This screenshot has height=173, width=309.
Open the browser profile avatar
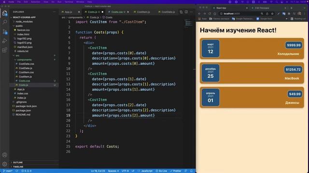pyautogui.click(x=299, y=13)
